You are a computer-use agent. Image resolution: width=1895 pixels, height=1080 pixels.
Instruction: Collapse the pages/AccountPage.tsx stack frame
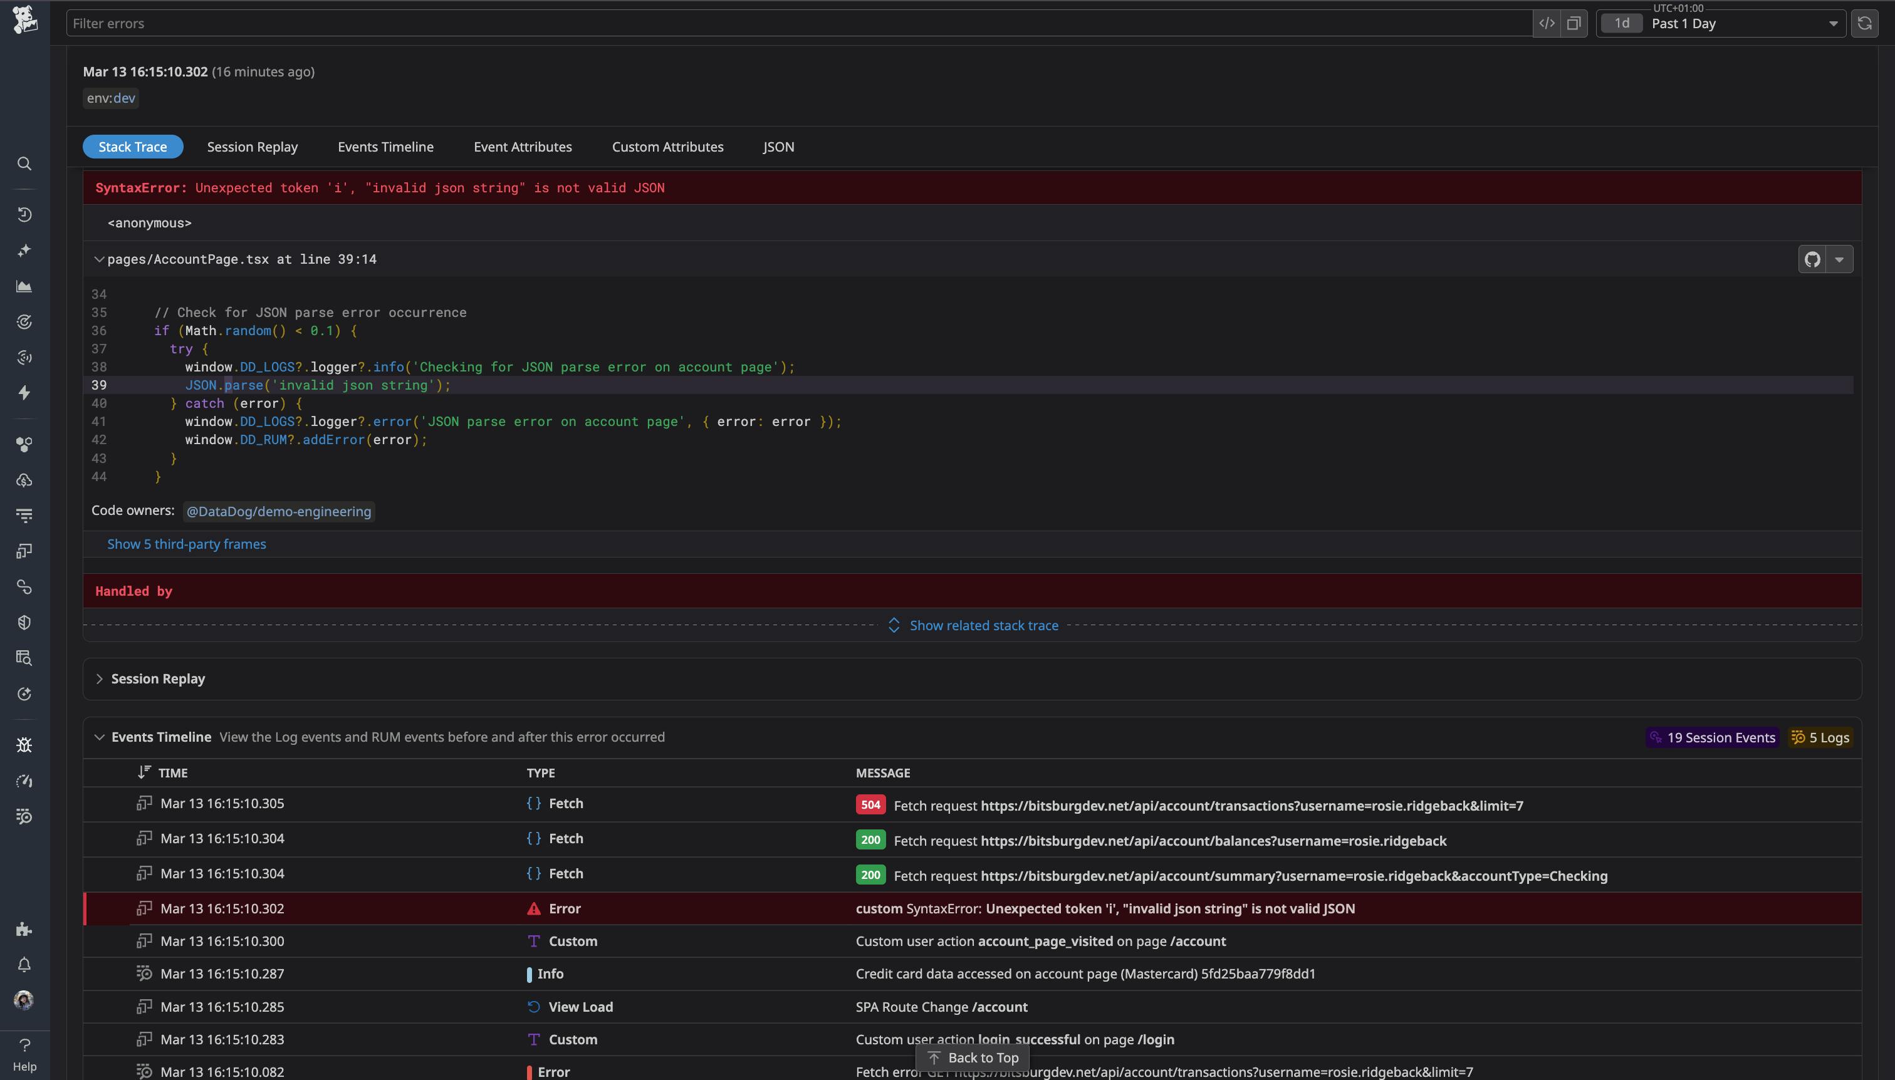(98, 259)
